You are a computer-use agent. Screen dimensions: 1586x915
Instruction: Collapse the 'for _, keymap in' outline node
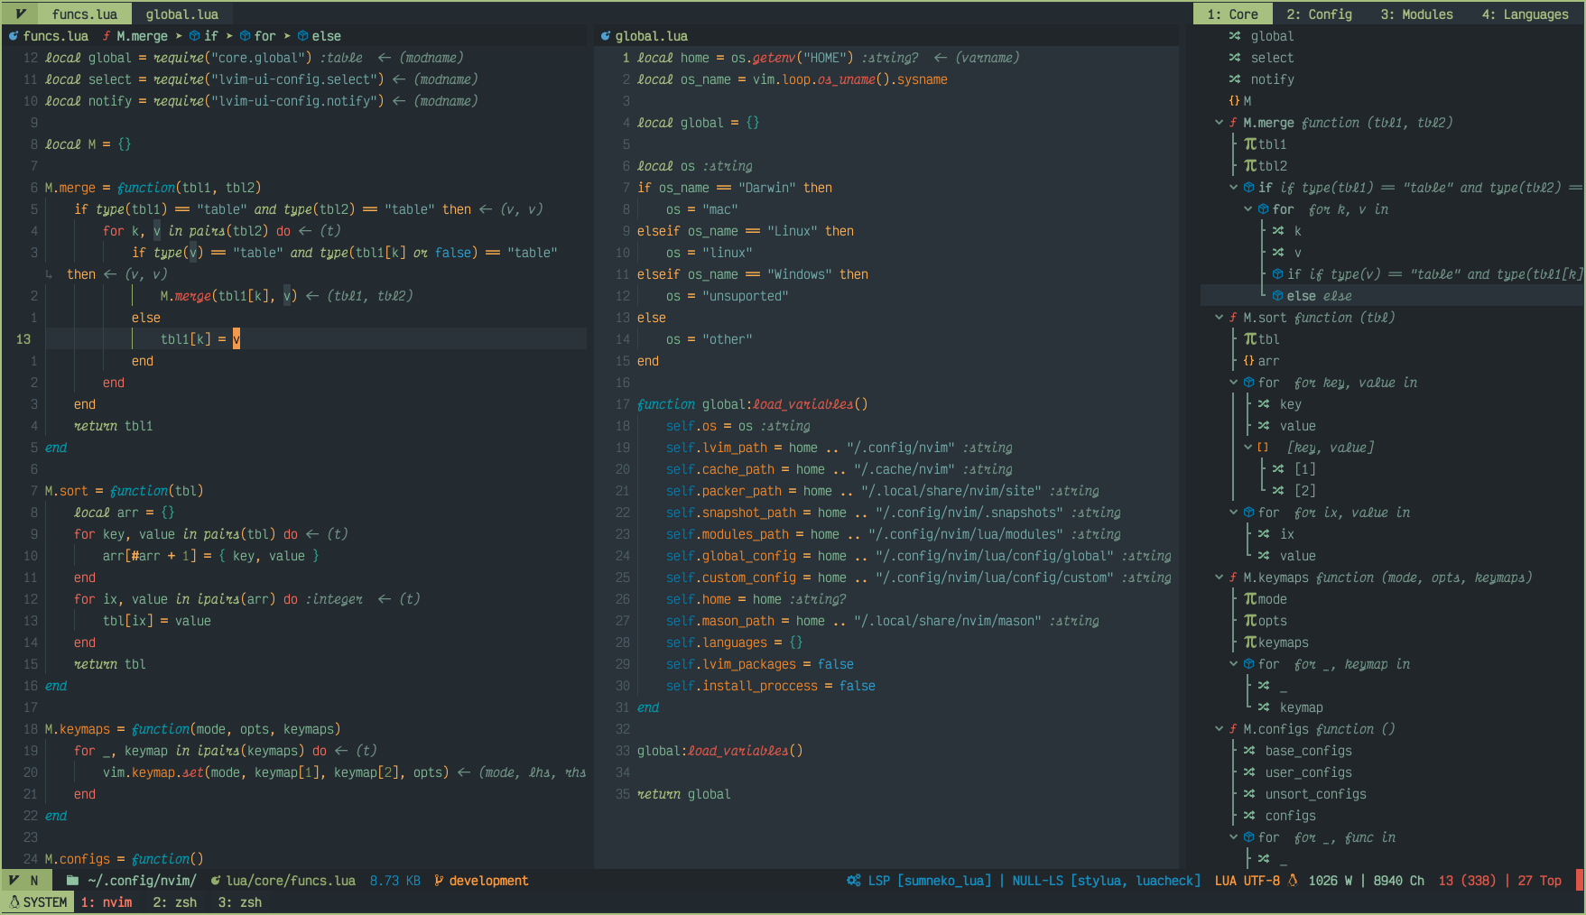1234,664
